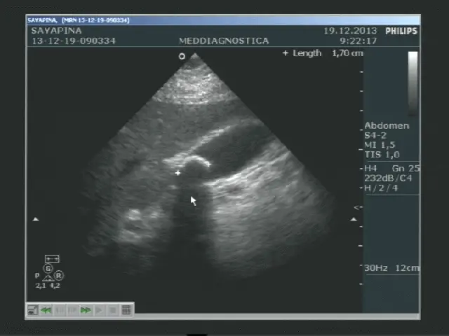Click the step-back frame button

point(60,309)
